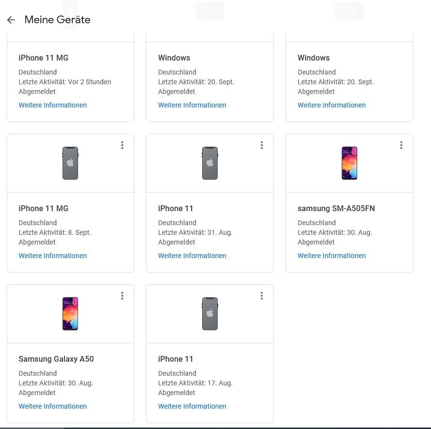431x429 pixels.
Task: Open Weitere Informationen for iPhone 11 MG active 2 hours ago
Action: pyautogui.click(x=53, y=105)
